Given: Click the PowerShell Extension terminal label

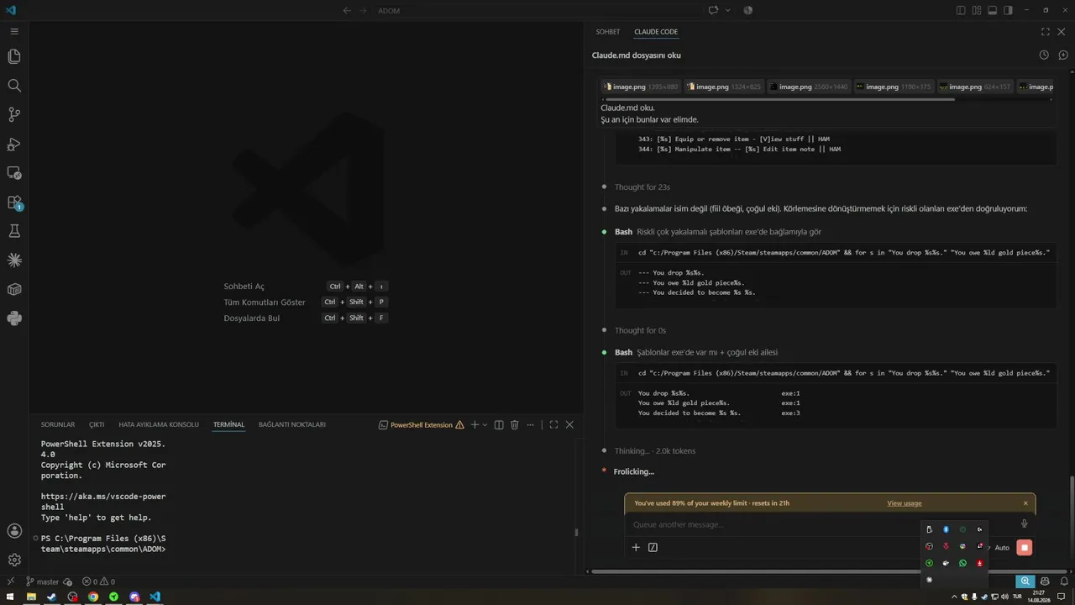Looking at the screenshot, I should click(x=422, y=425).
